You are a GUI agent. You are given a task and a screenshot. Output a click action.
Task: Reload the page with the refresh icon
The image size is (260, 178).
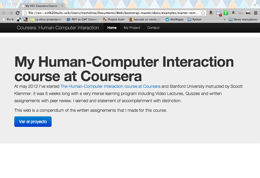[17, 13]
